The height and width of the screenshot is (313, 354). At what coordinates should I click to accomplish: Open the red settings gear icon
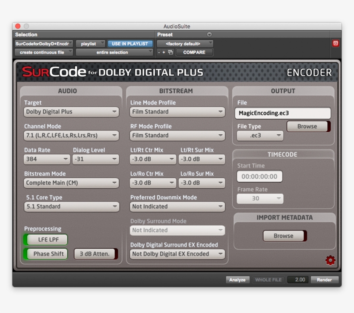point(330,260)
